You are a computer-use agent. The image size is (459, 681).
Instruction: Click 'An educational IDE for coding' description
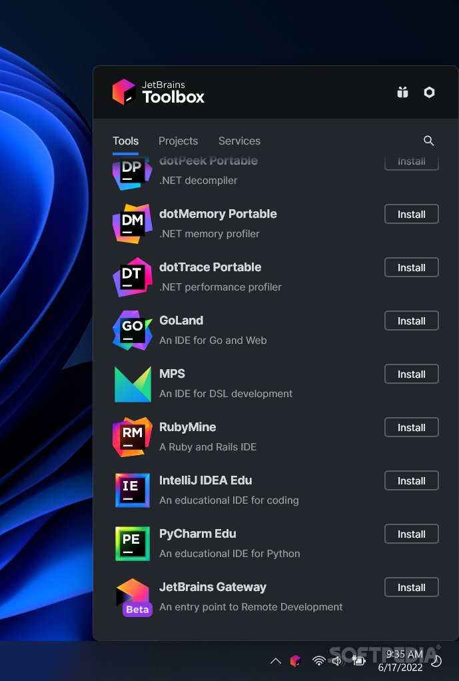(229, 500)
